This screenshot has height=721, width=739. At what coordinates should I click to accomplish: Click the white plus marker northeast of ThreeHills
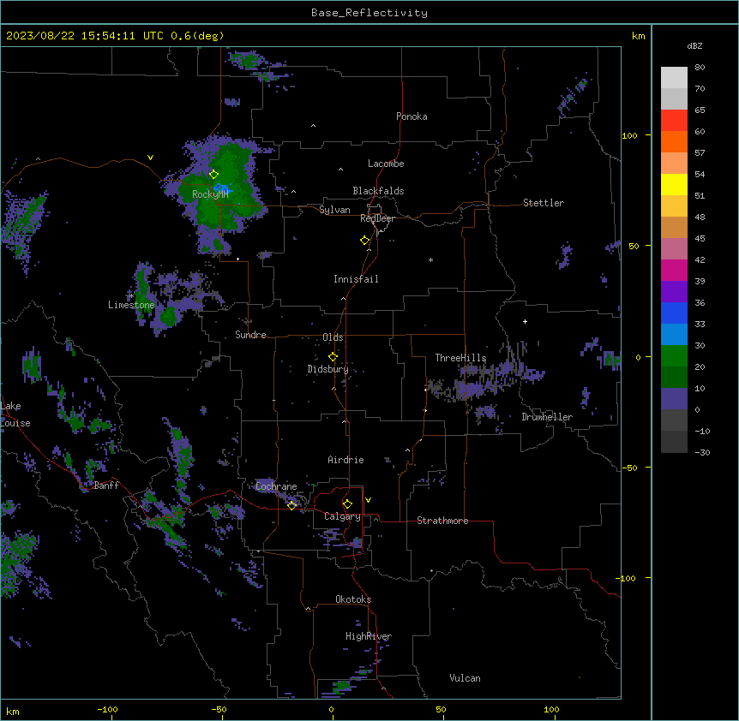(525, 321)
